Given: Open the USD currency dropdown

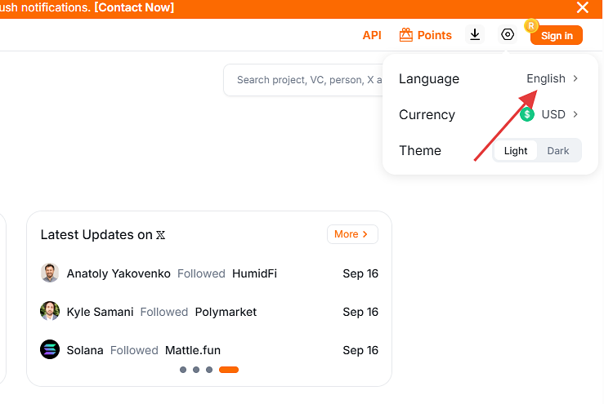Looking at the screenshot, I should coord(559,114).
